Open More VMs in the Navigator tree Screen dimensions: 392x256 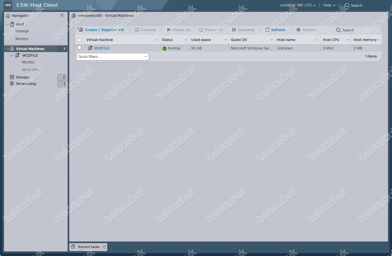coord(31,70)
